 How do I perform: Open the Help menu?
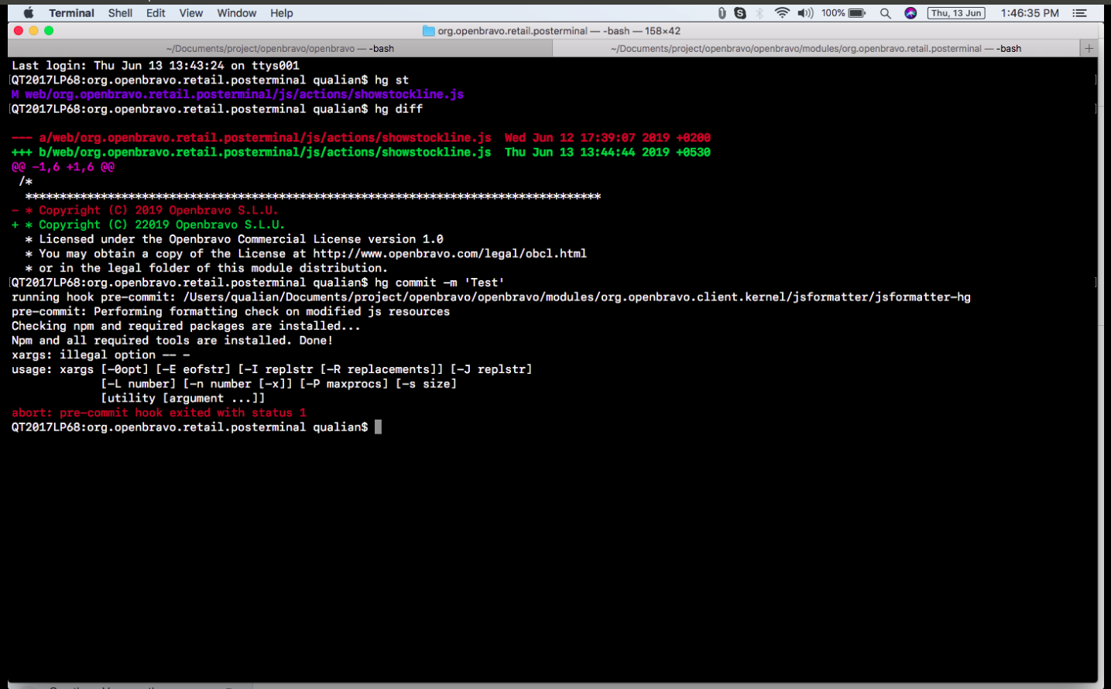pyautogui.click(x=282, y=13)
